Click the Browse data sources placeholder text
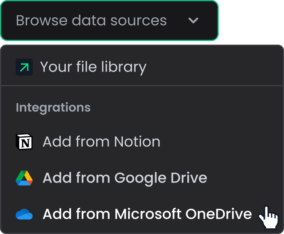The height and width of the screenshot is (234, 284). pyautogui.click(x=91, y=21)
